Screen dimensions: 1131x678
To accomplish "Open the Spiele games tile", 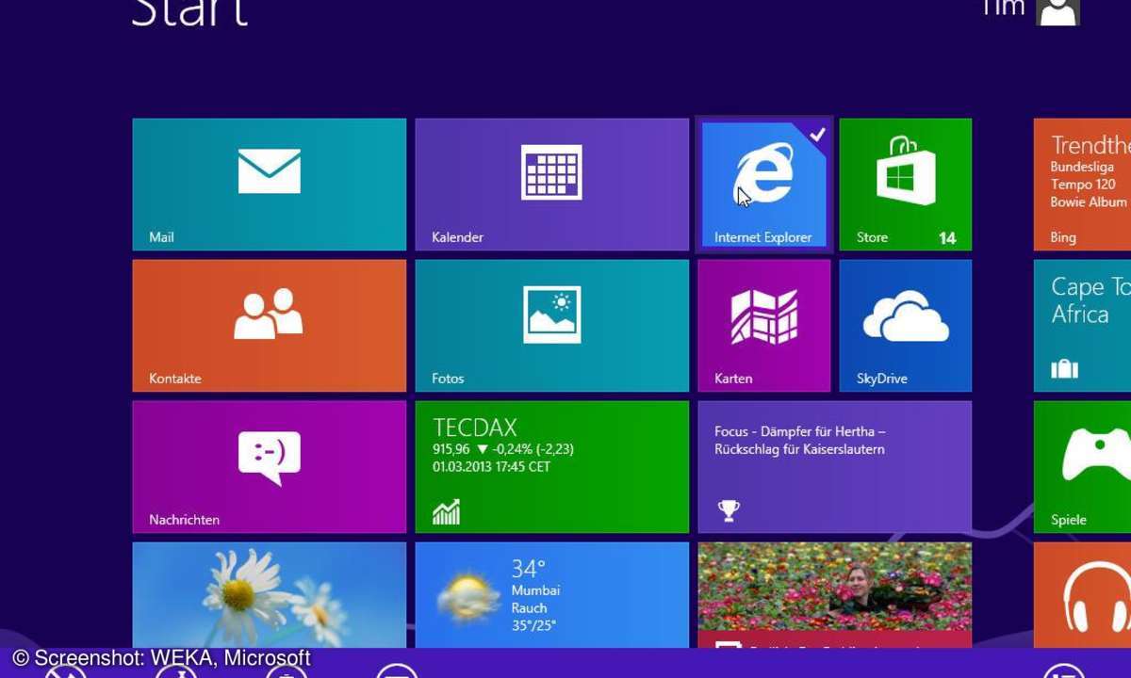I will [x=1082, y=467].
